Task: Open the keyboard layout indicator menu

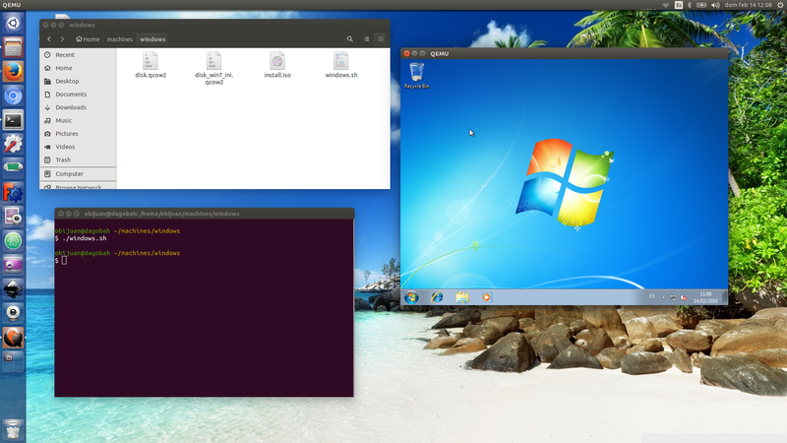Action: coord(678,5)
